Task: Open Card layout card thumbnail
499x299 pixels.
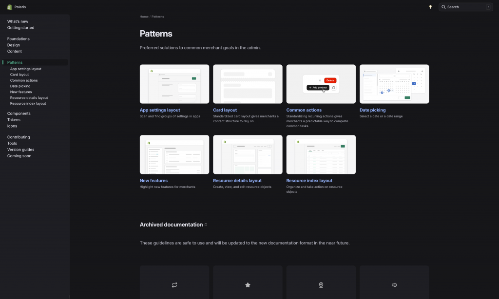Action: [248, 84]
